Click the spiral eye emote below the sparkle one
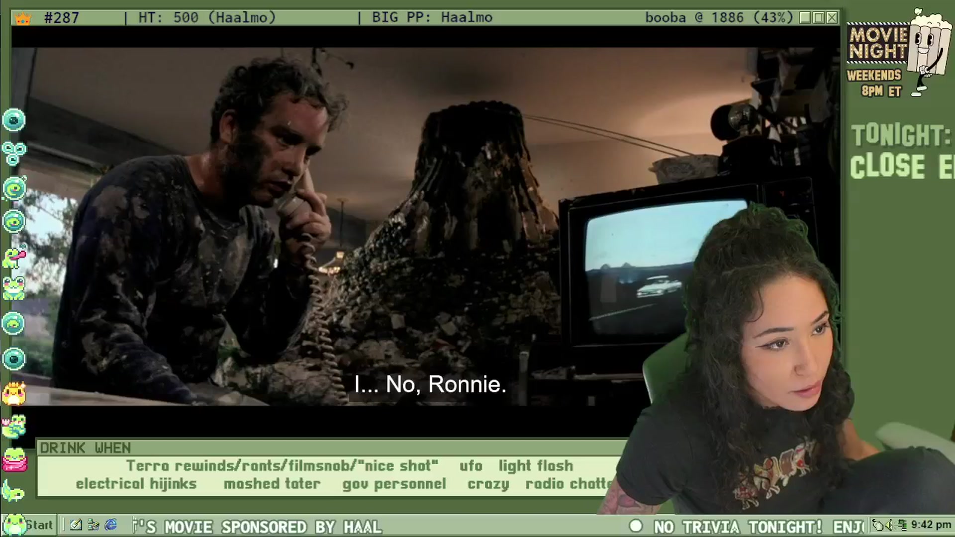The image size is (955, 537). (14, 221)
